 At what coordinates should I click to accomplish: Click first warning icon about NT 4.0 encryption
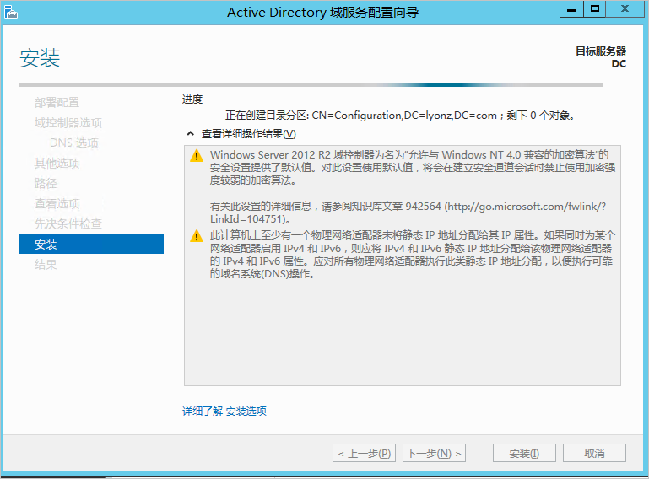[196, 156]
